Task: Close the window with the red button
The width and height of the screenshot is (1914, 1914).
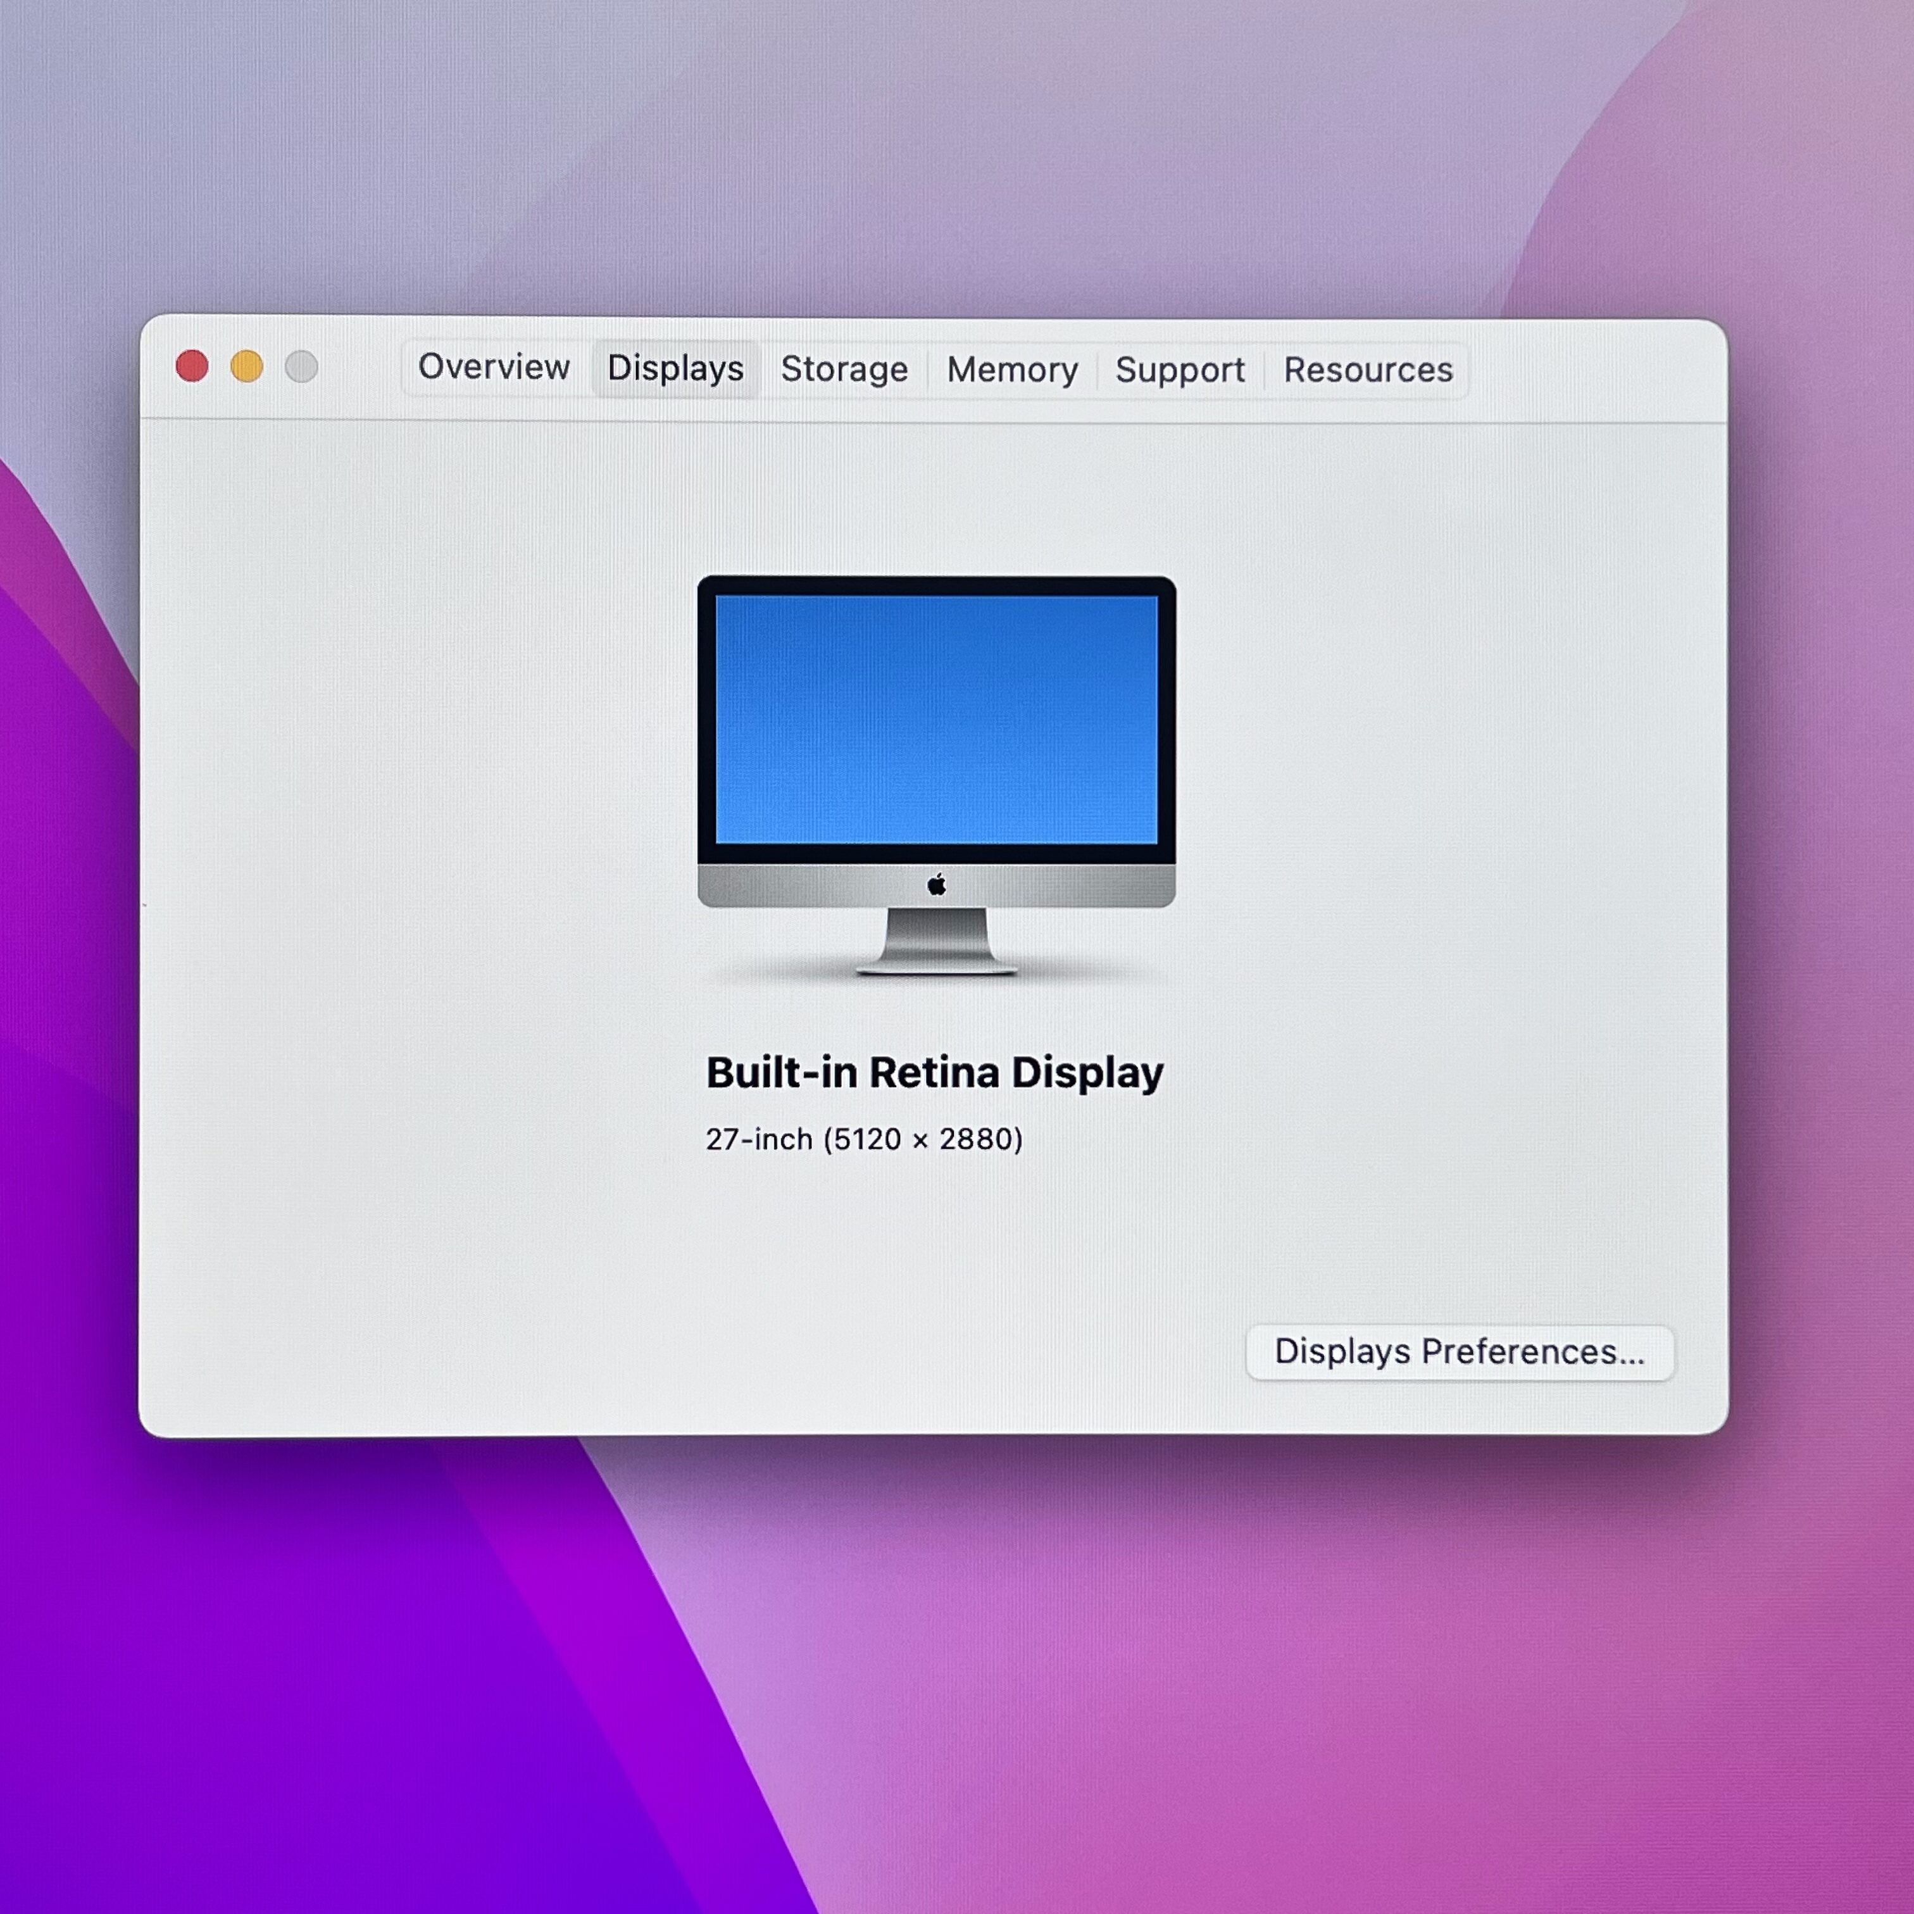Action: pyautogui.click(x=192, y=366)
